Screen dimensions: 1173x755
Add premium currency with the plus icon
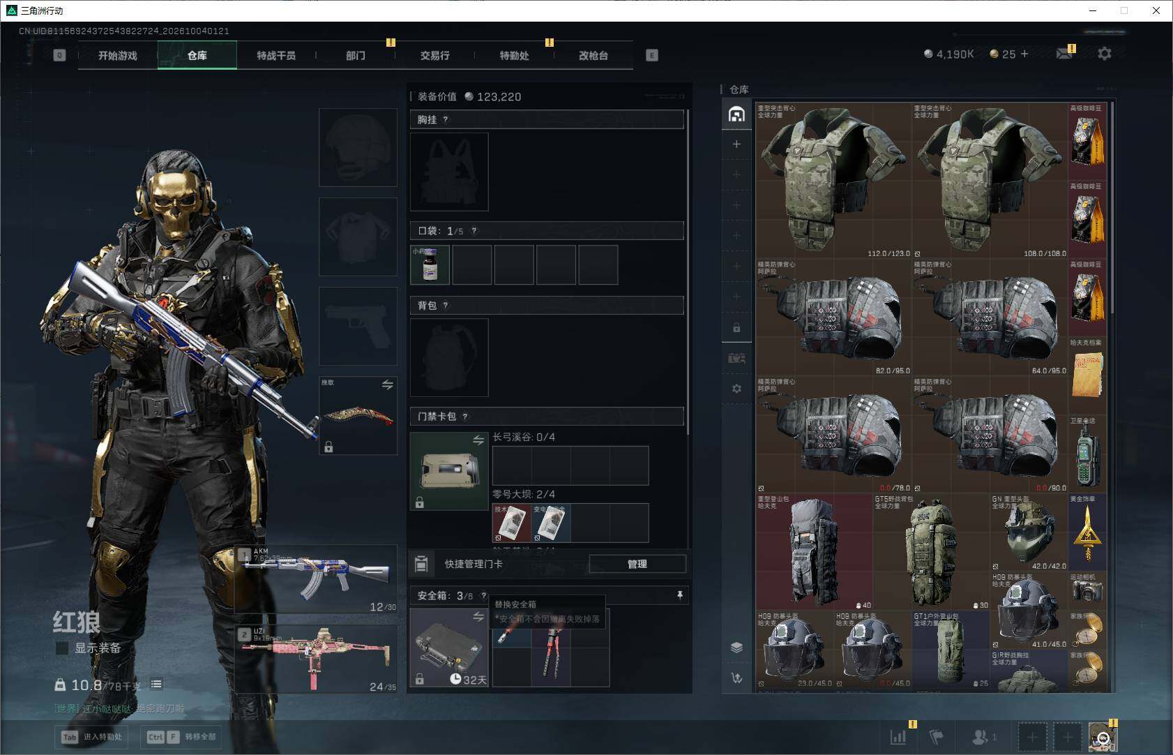point(1024,54)
